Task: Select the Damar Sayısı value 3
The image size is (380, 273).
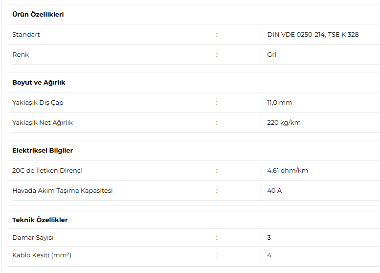Action: (269, 238)
